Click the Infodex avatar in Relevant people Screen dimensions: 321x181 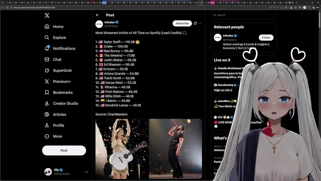tap(217, 37)
